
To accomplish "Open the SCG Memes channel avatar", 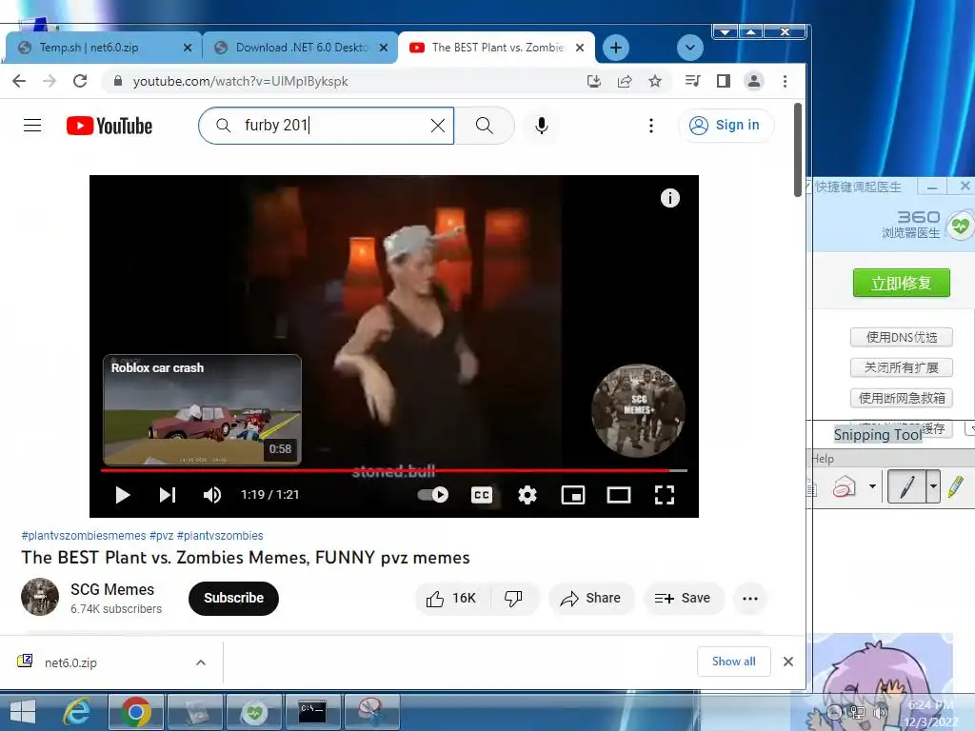I will pos(40,597).
